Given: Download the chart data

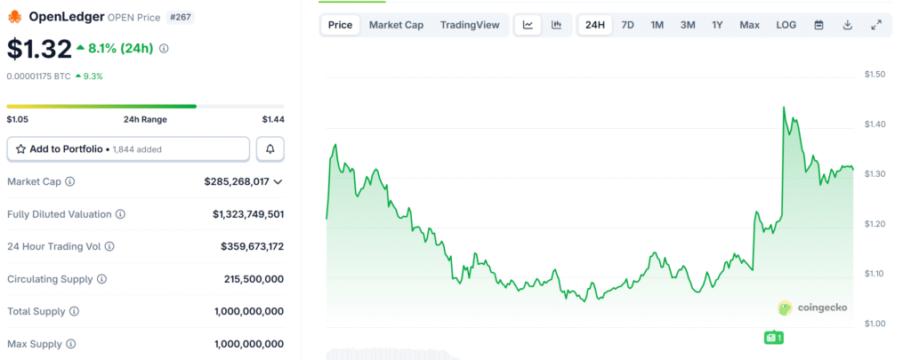Looking at the screenshot, I should coord(848,25).
